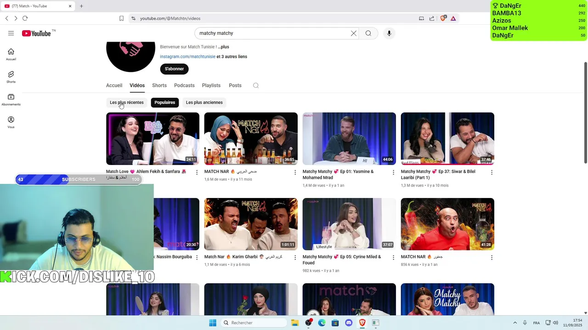Click the share icon in address bar
588x330 pixels.
click(432, 18)
